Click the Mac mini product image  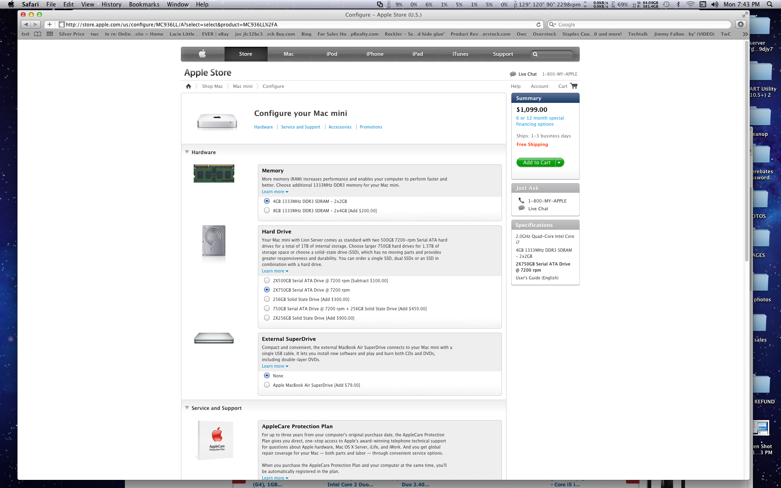click(217, 121)
